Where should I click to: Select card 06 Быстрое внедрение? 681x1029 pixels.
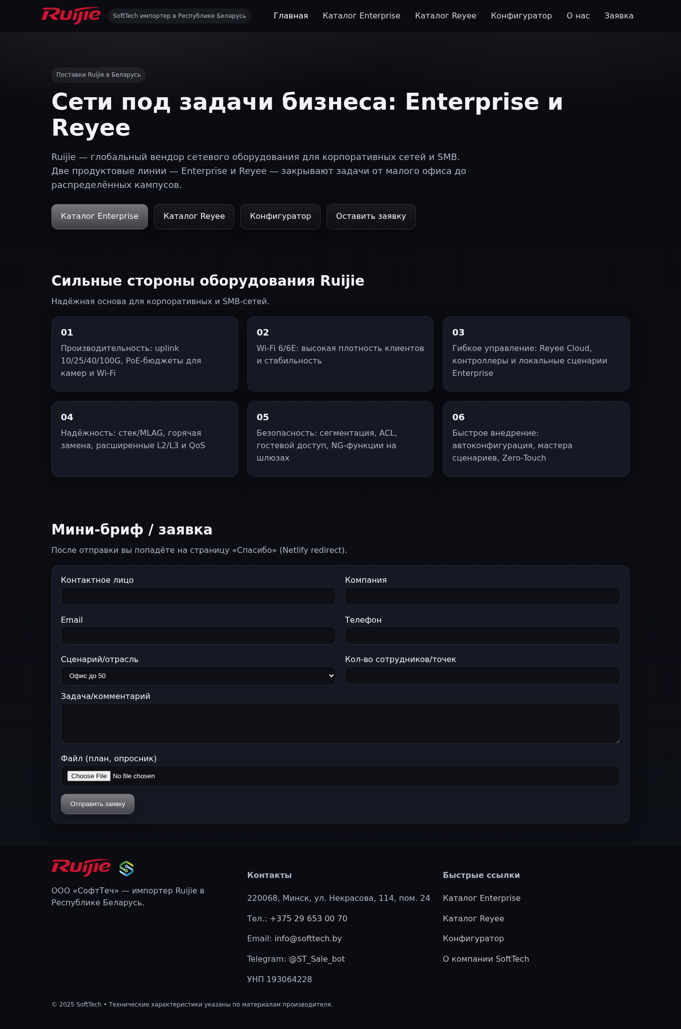pos(536,439)
